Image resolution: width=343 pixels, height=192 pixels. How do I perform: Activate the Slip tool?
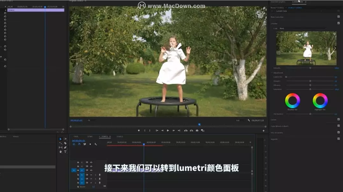61,147
